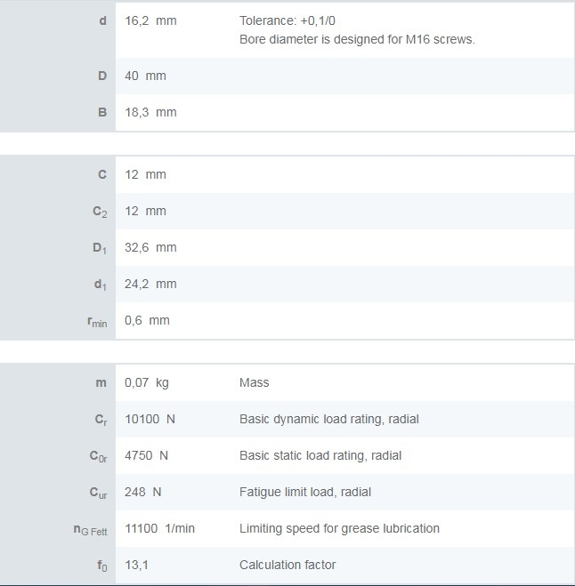Select the mass value 0,07 kg
This screenshot has width=575, height=586.
[x=147, y=382]
